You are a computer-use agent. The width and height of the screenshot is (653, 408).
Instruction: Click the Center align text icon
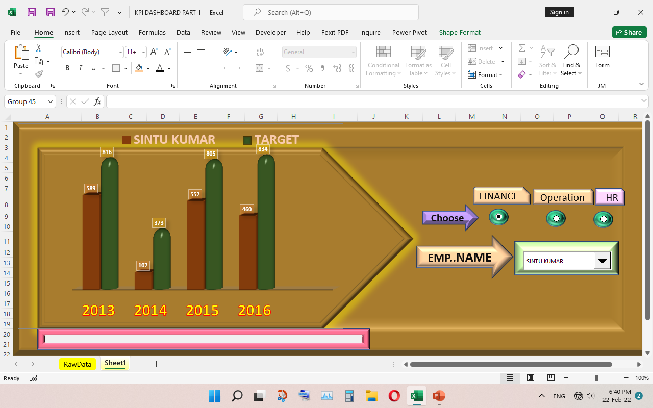tap(201, 68)
